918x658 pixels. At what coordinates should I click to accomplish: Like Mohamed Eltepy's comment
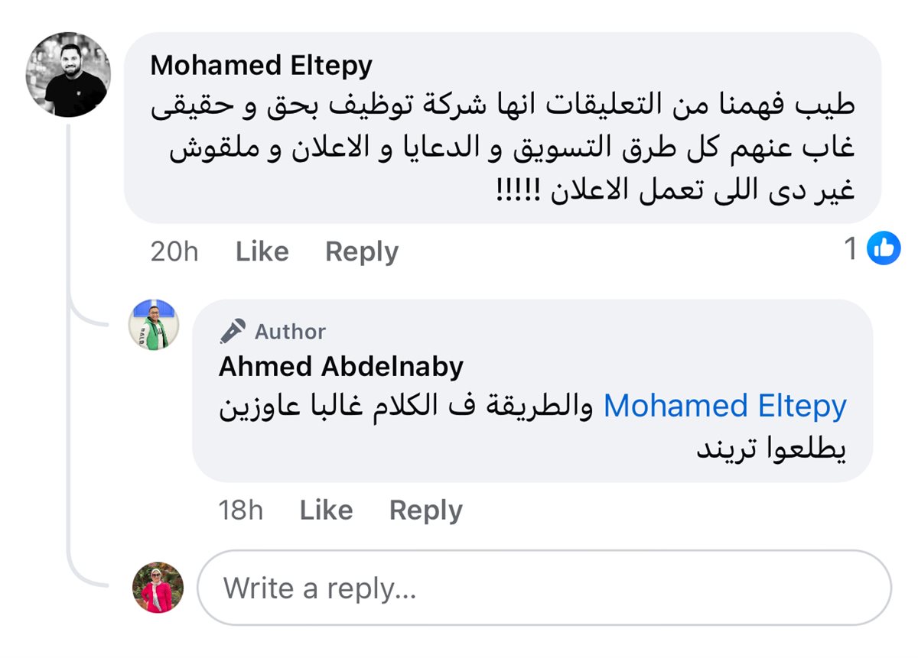tap(262, 251)
